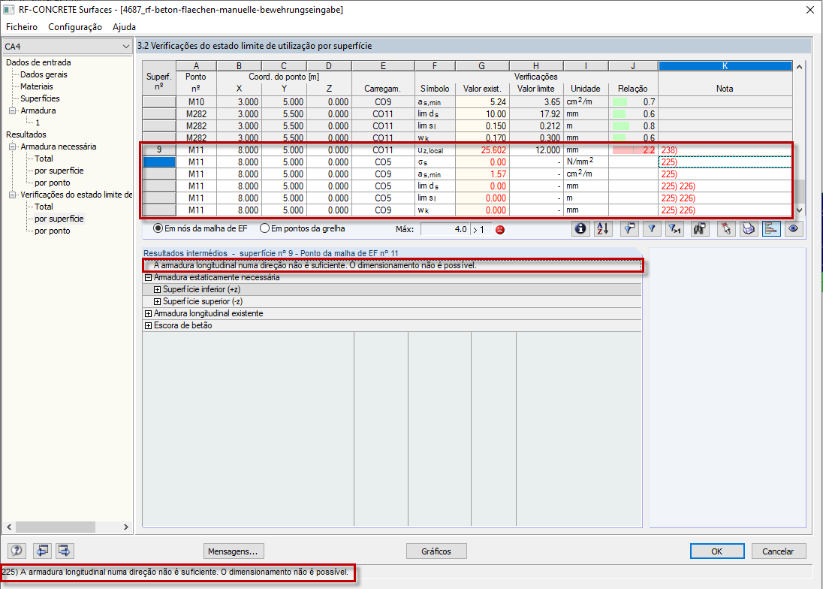
Task: Click the eye view mode icon
Action: point(794,229)
